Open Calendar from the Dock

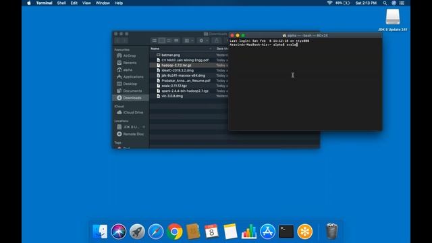click(x=211, y=232)
